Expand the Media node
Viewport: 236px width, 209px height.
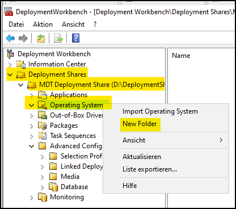(x=43, y=177)
